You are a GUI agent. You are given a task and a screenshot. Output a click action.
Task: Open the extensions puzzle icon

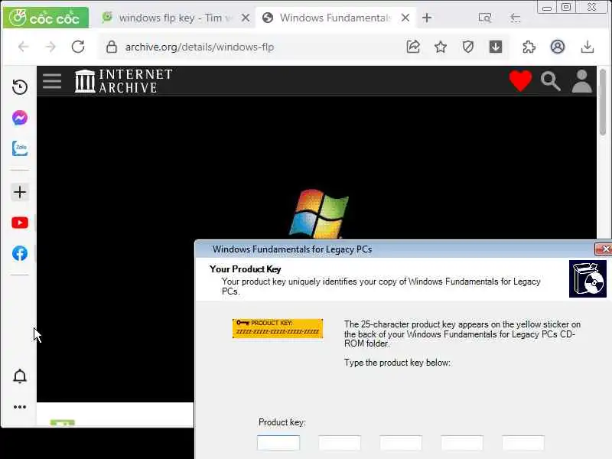[x=529, y=47]
